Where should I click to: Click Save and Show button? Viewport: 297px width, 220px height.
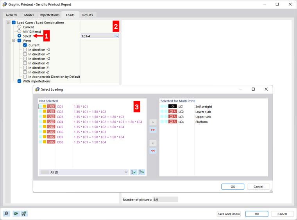click(229, 214)
